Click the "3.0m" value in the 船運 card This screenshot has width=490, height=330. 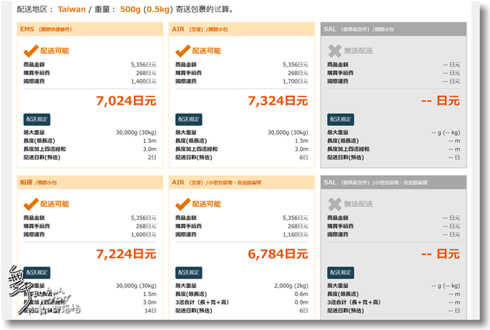pos(149,302)
